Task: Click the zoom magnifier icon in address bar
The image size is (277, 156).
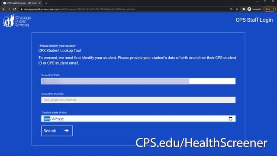Action: click(x=231, y=9)
